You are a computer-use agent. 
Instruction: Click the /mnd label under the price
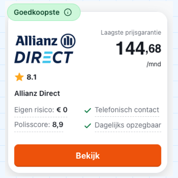pyautogui.click(x=154, y=64)
